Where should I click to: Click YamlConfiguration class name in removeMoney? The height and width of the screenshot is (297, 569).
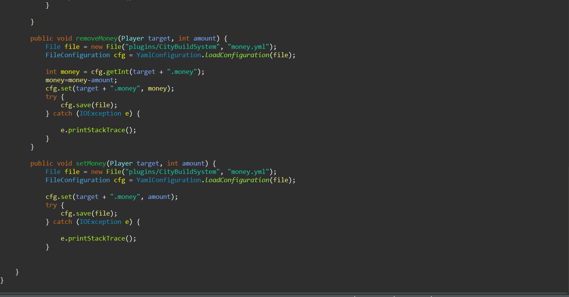click(x=169, y=55)
